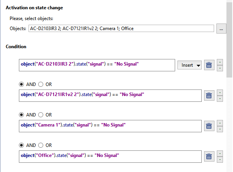Select OR before the AC-D7121IR1v2 2 condition

[x=40, y=84]
